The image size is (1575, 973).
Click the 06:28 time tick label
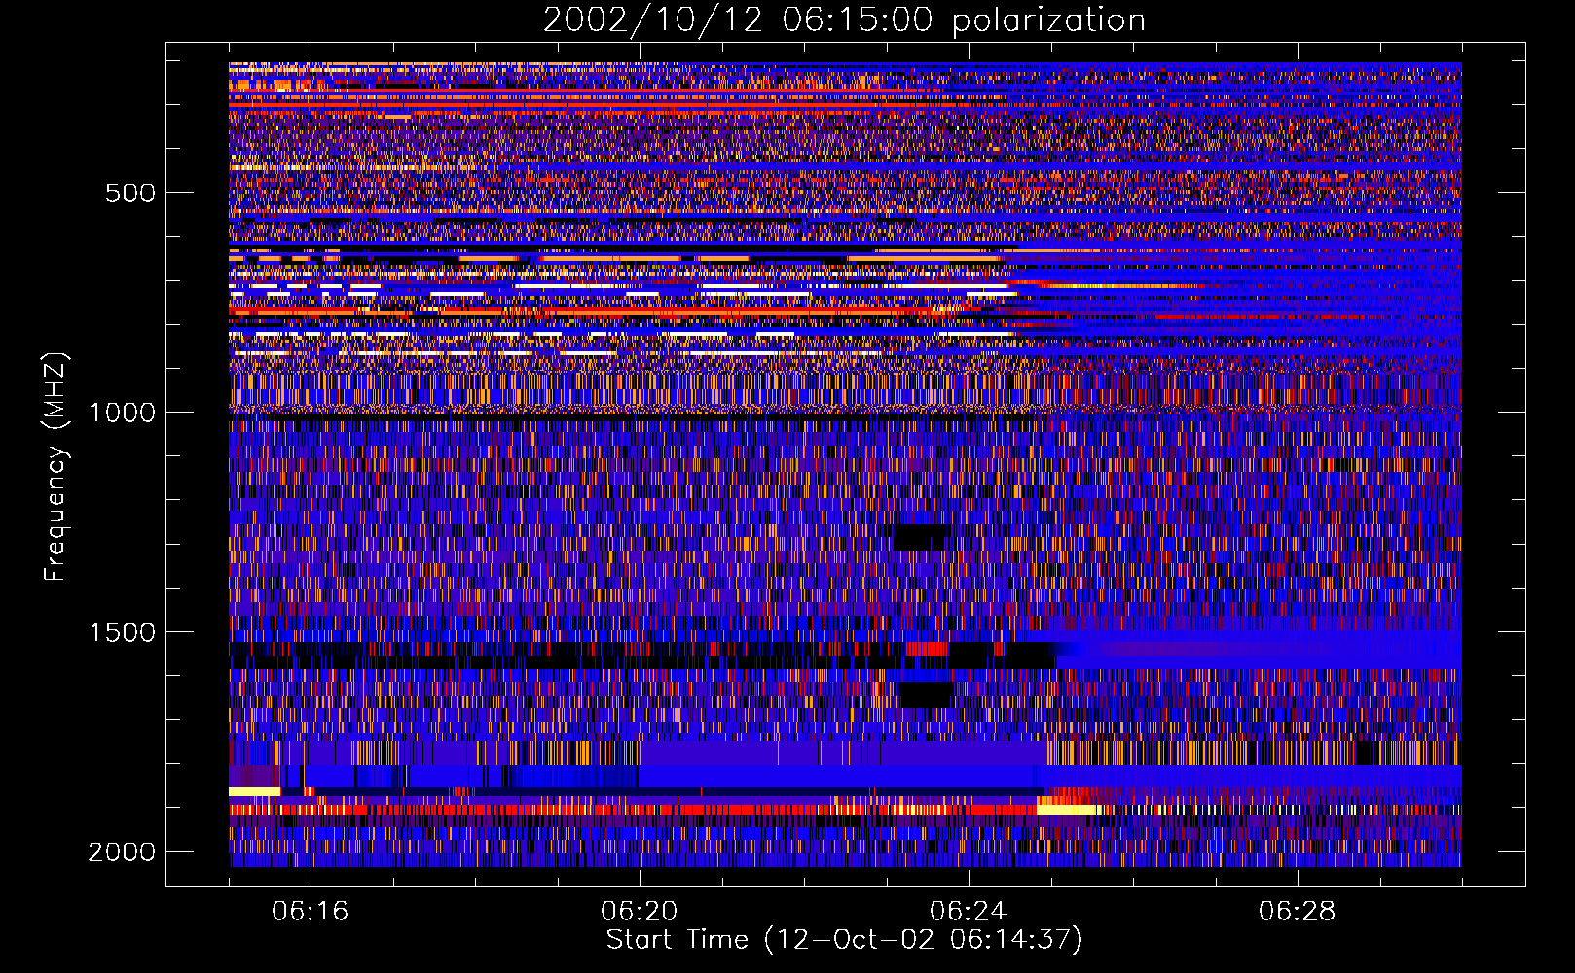coord(1298,912)
